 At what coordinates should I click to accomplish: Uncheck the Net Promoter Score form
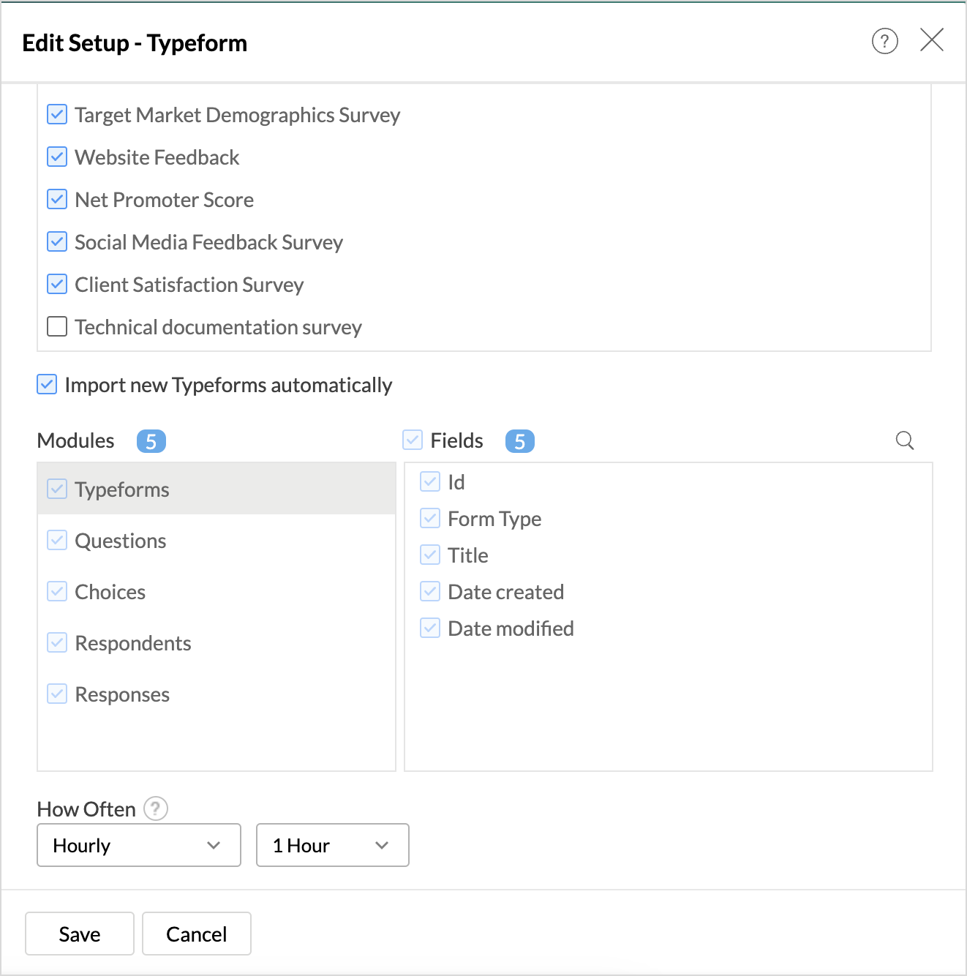(x=57, y=200)
